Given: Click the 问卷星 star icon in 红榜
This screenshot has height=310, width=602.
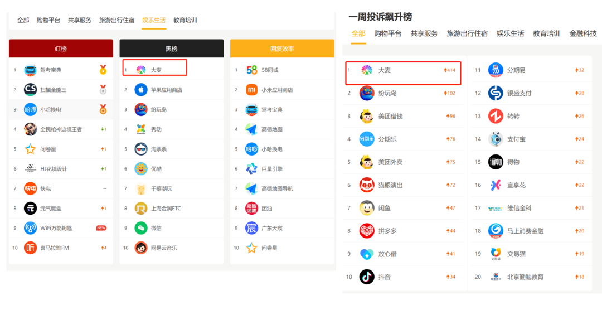Looking at the screenshot, I should [30, 149].
